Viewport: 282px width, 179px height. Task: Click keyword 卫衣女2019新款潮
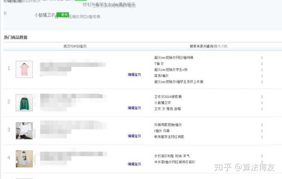point(168,97)
